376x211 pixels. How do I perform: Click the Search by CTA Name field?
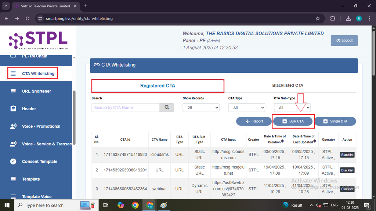tap(126, 108)
